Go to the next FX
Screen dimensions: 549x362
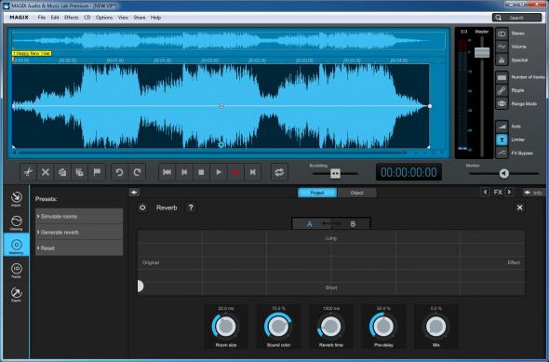pos(509,192)
